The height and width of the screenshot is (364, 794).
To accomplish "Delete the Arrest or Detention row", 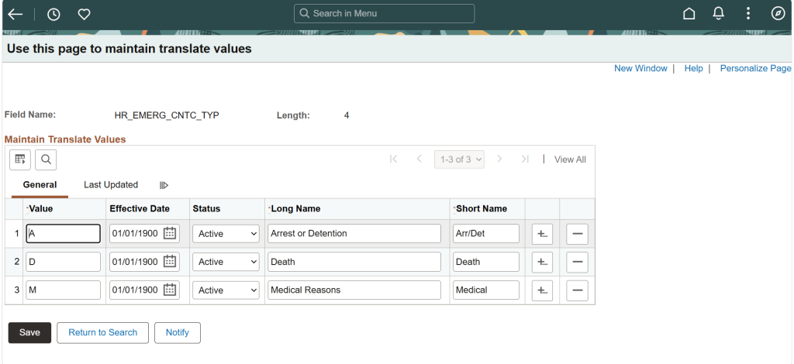I will coord(577,234).
